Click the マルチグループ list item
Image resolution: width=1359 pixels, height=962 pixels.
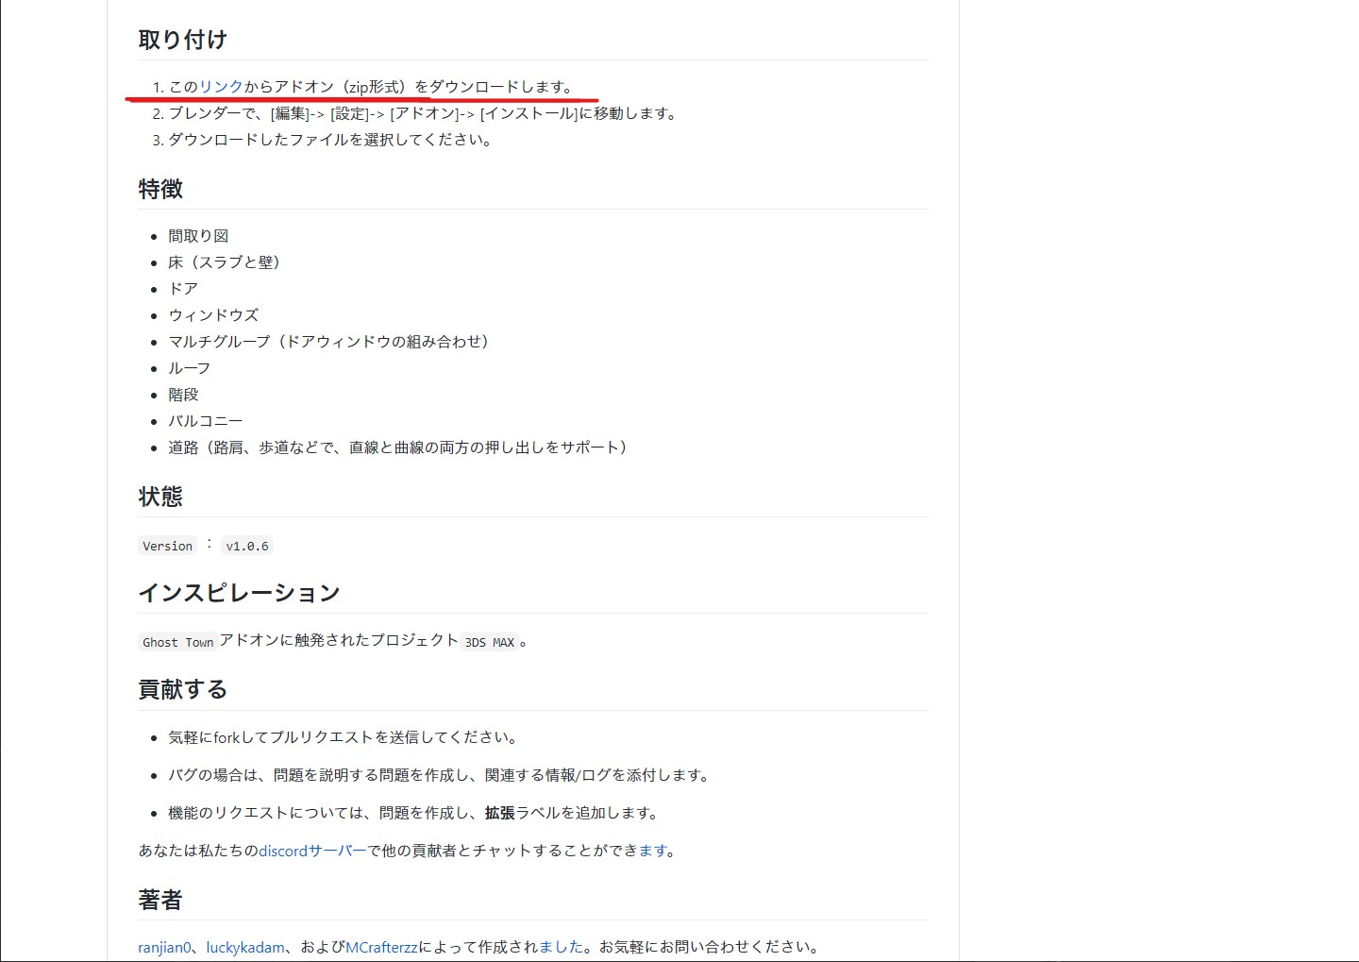tap(330, 342)
